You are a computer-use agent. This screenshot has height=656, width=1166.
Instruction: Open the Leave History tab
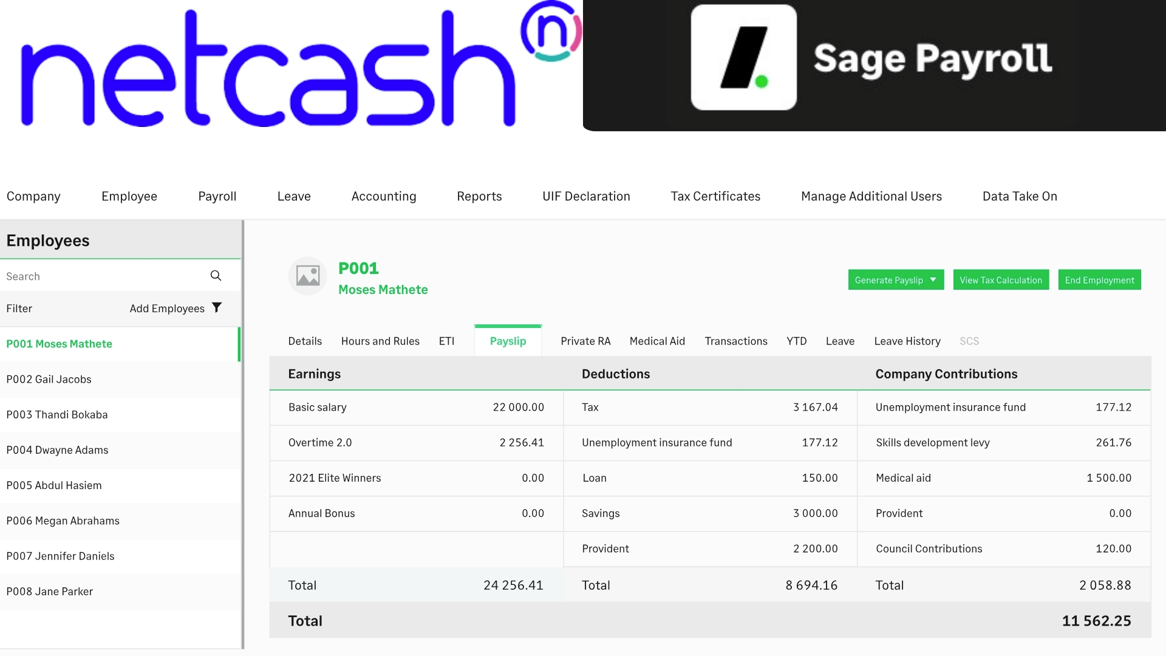pyautogui.click(x=907, y=341)
